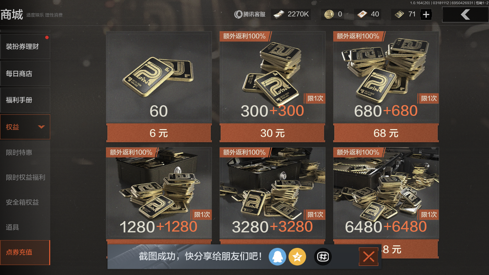This screenshot has height=275, width=489.
Task: Buy the 60 coupon pack for 6 元
Action: click(159, 133)
